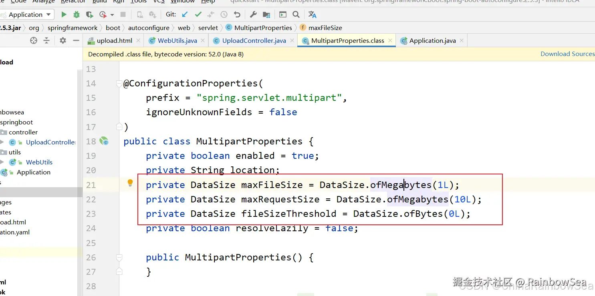Click 'servlet' breadcrumb segment
This screenshot has height=296, width=595.
208,28
